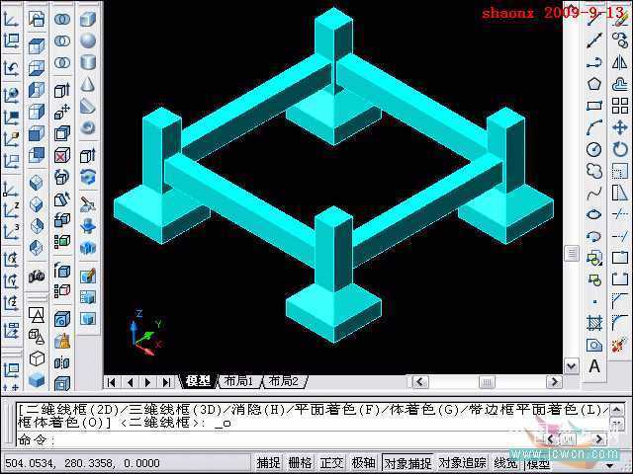633x474 pixels.
Task: Toggle 线宽 lineweight display
Action: 505,463
